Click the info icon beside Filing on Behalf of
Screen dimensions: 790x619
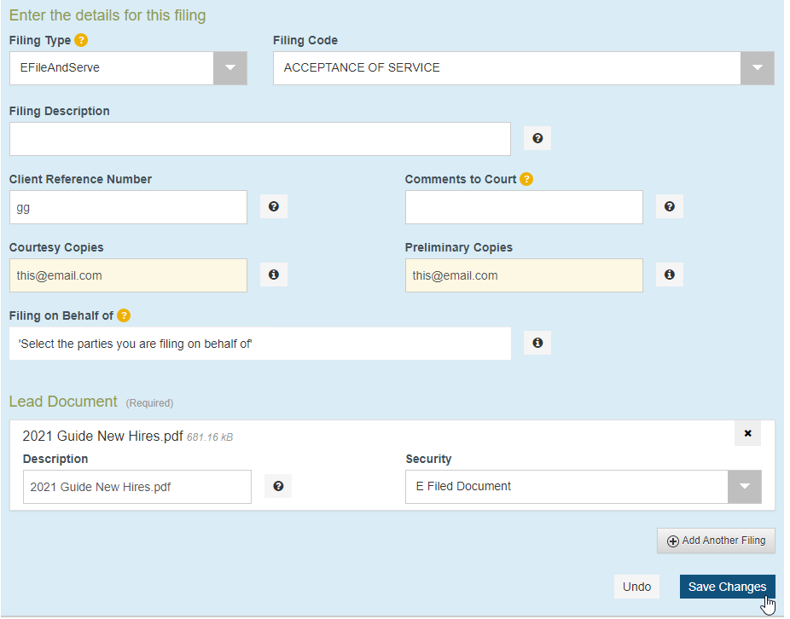(537, 342)
